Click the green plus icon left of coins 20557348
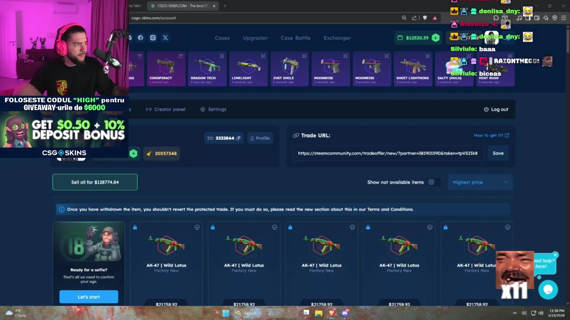This screenshot has width=570, height=320. [x=133, y=153]
